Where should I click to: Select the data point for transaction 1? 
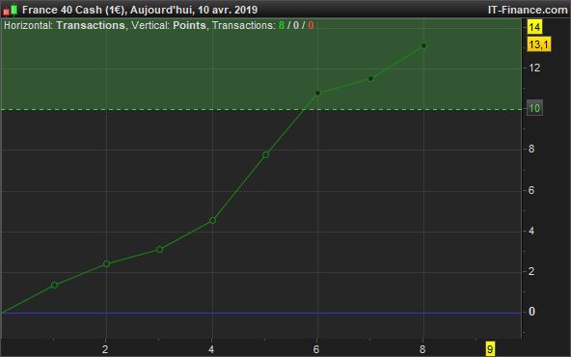(55, 286)
